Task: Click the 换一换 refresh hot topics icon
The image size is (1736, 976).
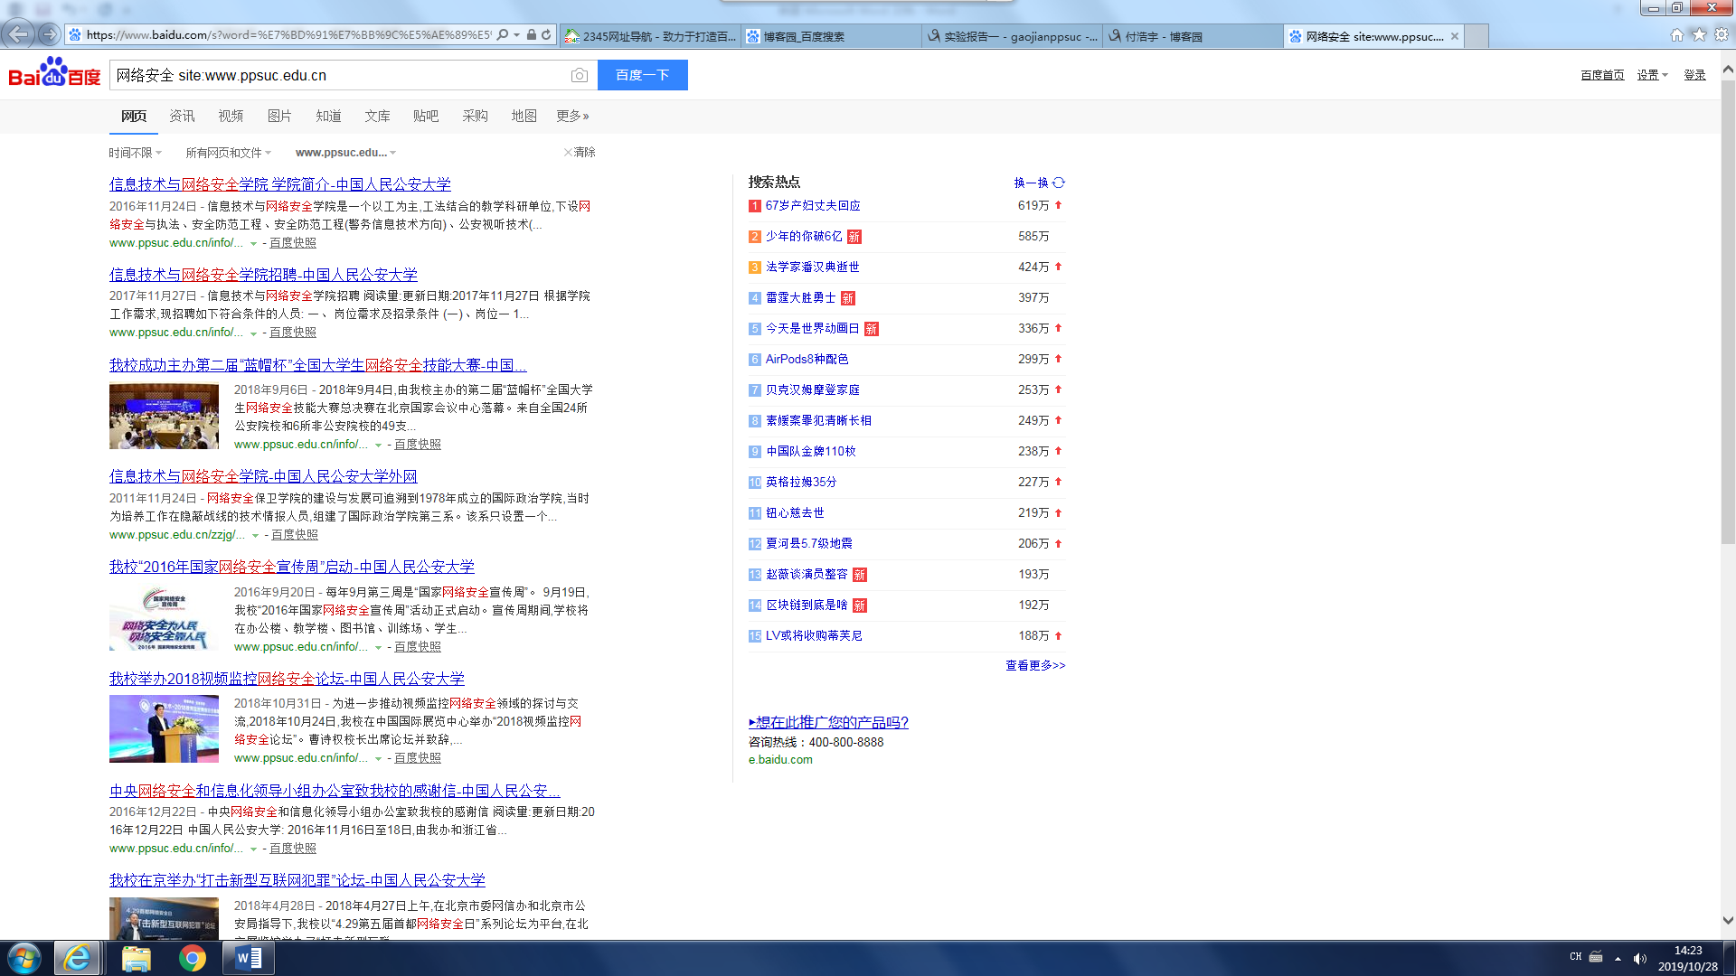Action: [x=1059, y=183]
